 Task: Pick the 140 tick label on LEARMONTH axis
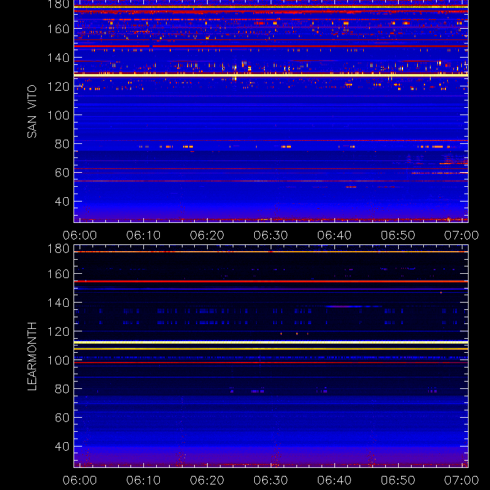[58, 303]
